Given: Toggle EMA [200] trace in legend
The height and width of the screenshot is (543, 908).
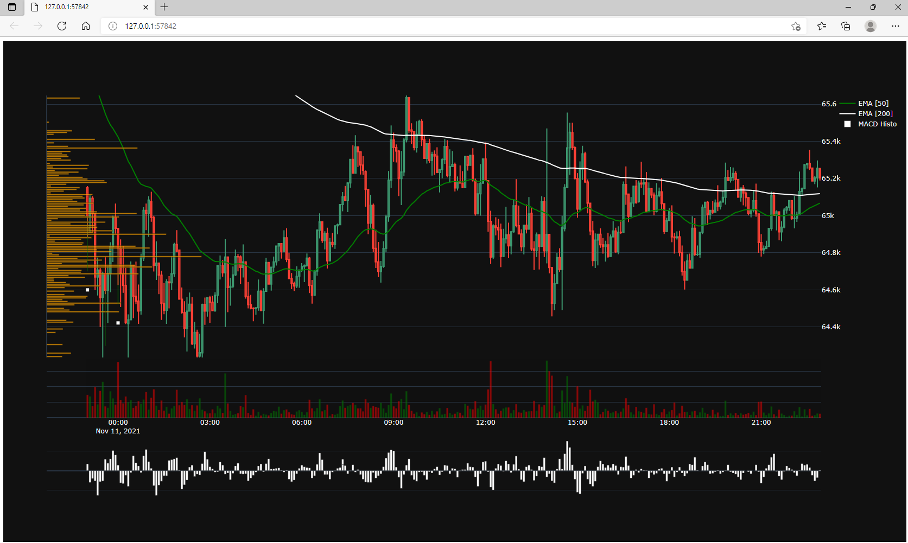Looking at the screenshot, I should coord(875,114).
